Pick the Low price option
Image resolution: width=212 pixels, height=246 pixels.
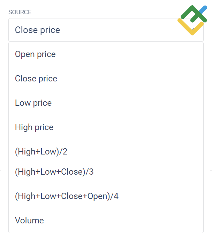(x=106, y=103)
